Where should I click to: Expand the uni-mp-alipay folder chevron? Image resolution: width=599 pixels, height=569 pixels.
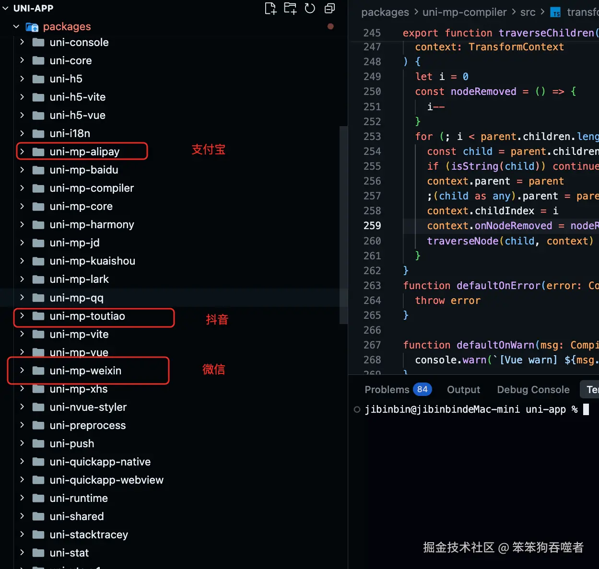click(22, 151)
